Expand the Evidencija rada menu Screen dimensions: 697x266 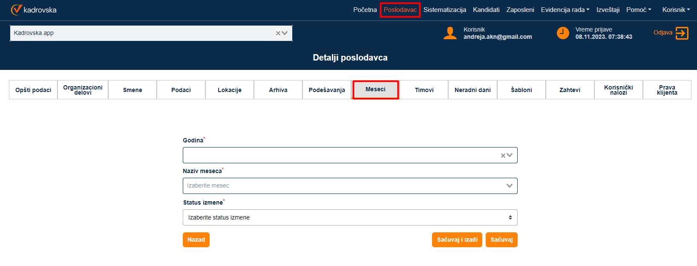coord(565,10)
